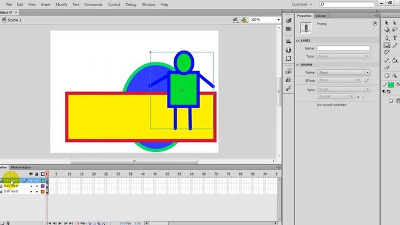400x225 pixels.
Task: Select the Deco tool
Action: (x=387, y=52)
